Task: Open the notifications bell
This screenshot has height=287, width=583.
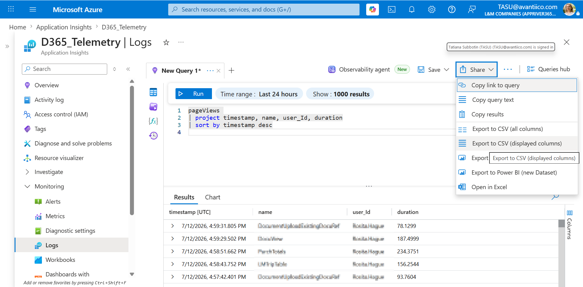Action: click(412, 9)
